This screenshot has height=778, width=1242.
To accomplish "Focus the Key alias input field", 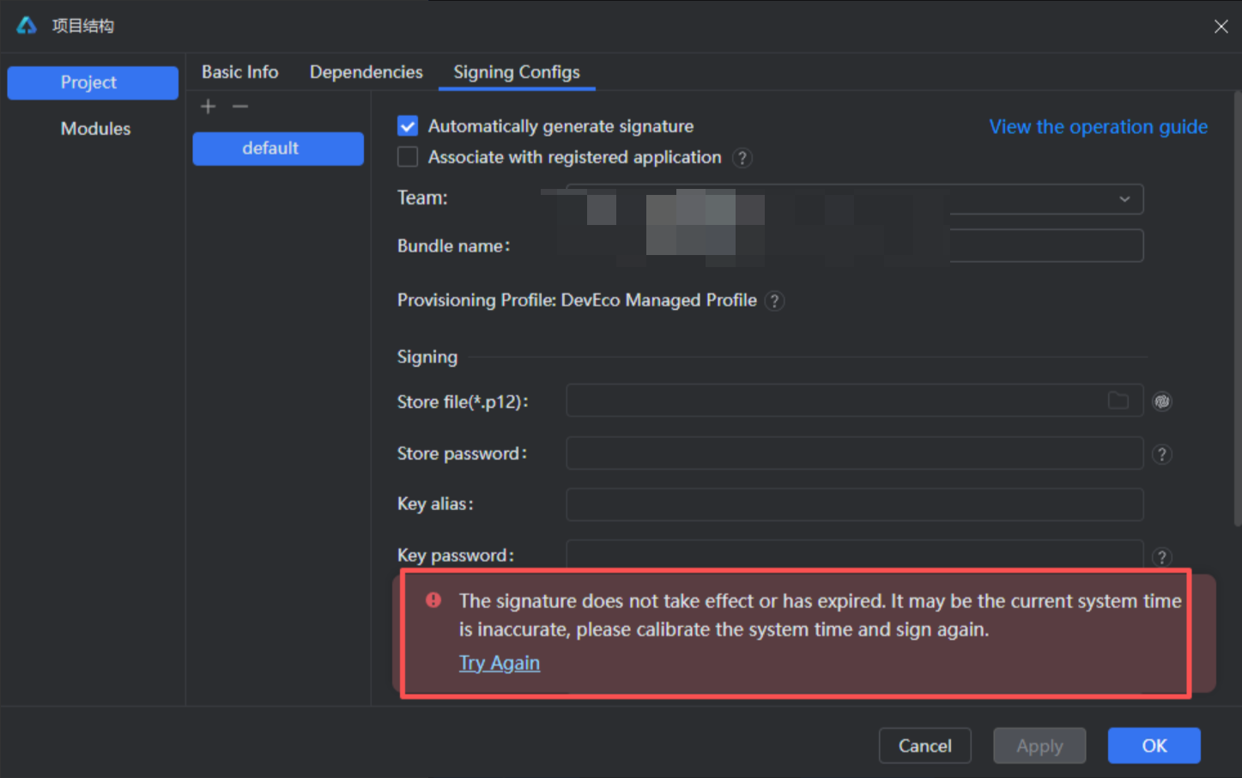I will coord(854,505).
